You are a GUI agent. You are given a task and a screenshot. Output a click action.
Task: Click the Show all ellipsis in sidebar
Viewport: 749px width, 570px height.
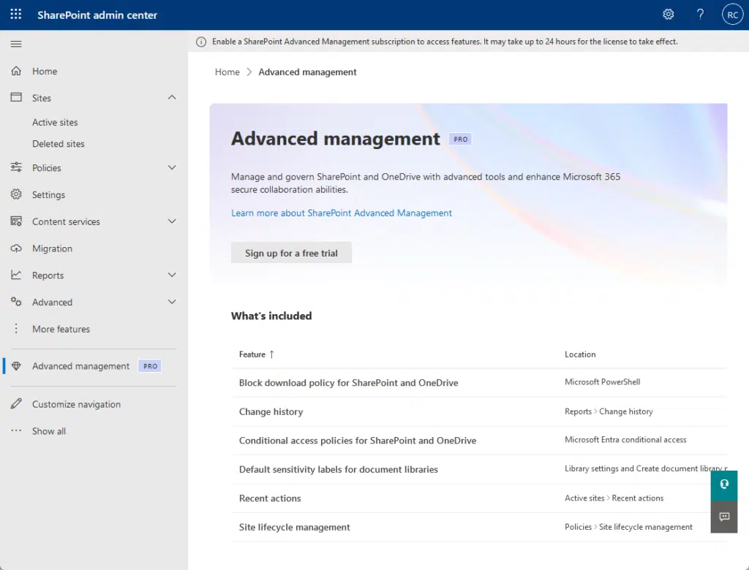(x=16, y=431)
